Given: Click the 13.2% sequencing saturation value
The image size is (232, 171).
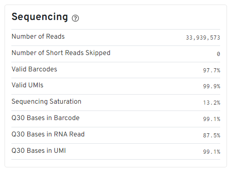Looking at the screenshot, I should coord(212,103).
